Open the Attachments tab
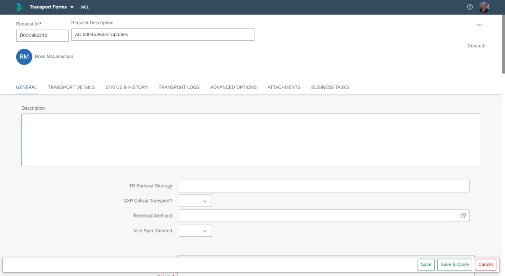Viewport: 505px width, 276px height. coord(284,88)
